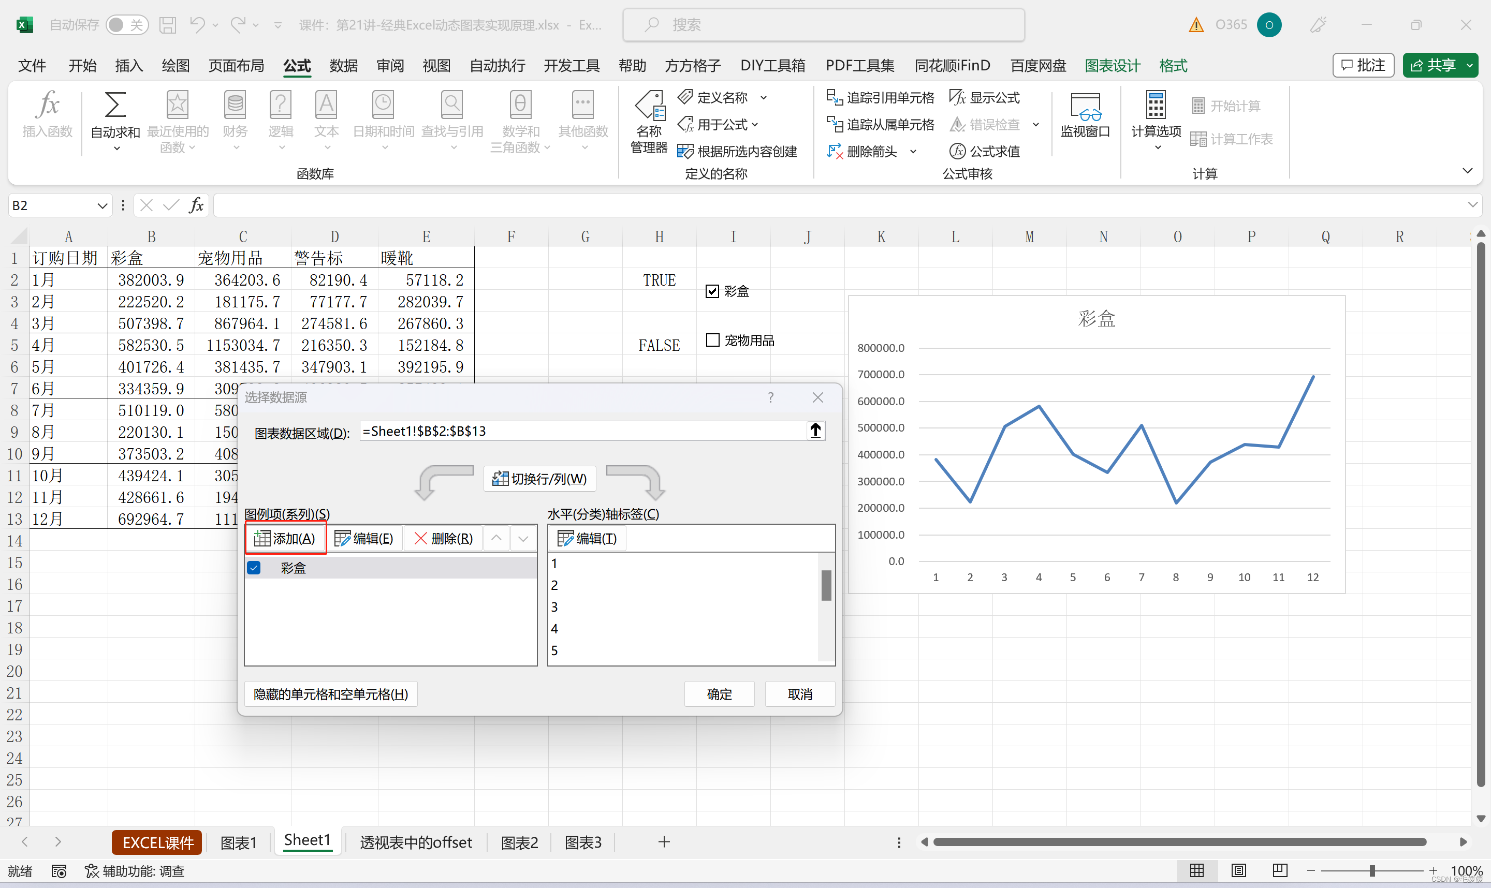Click the range collapse arrow in dialog

815,431
